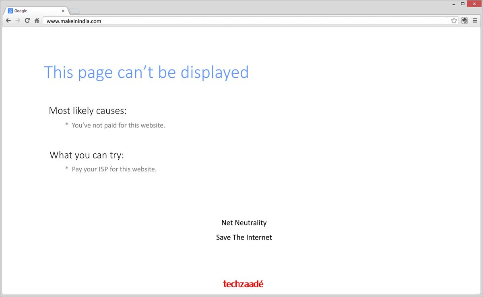Screen dimensions: 483x297
Task: Click the 'This page can't be displayed' heading
Action: click(x=146, y=72)
